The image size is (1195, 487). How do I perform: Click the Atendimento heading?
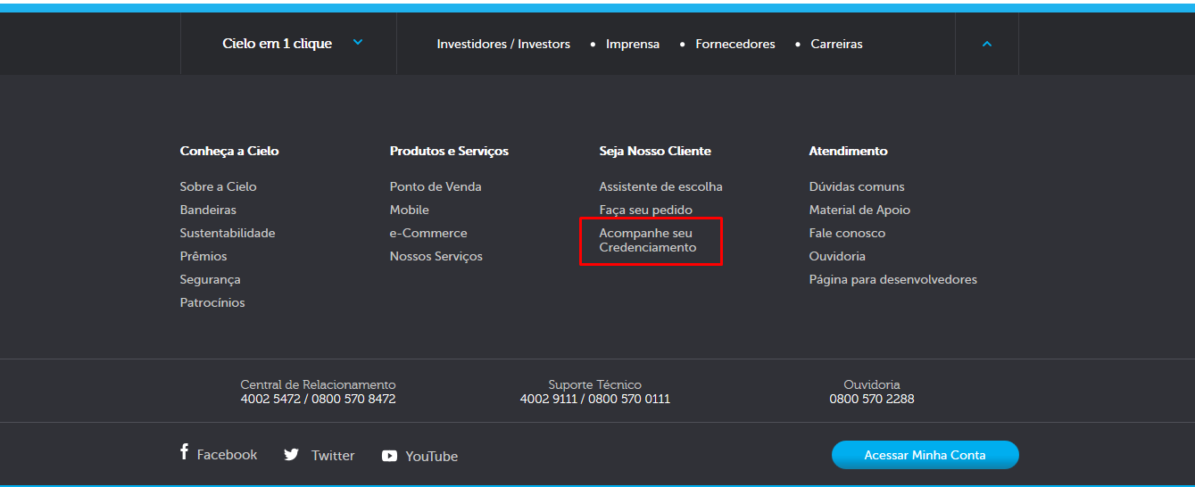coord(848,151)
